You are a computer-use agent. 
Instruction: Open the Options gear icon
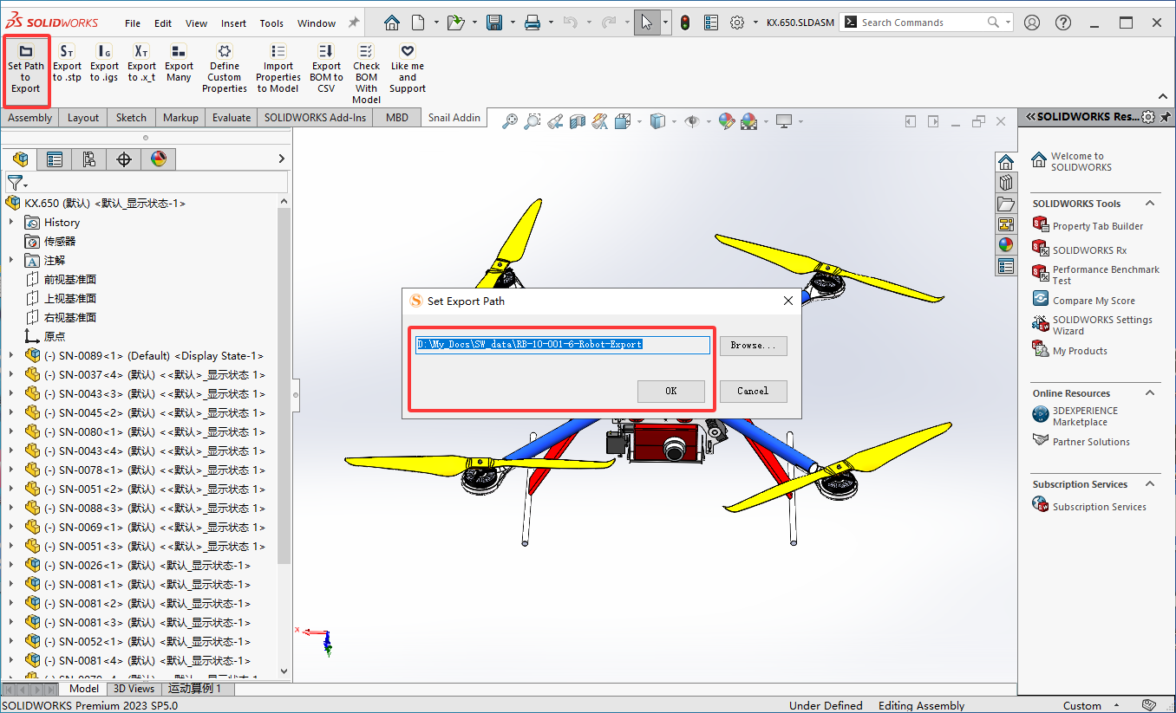737,23
